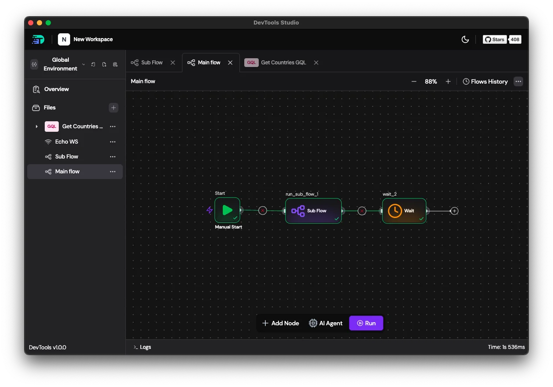Click the Time: 1s 536ms status text
This screenshot has height=387, width=553.
[506, 347]
